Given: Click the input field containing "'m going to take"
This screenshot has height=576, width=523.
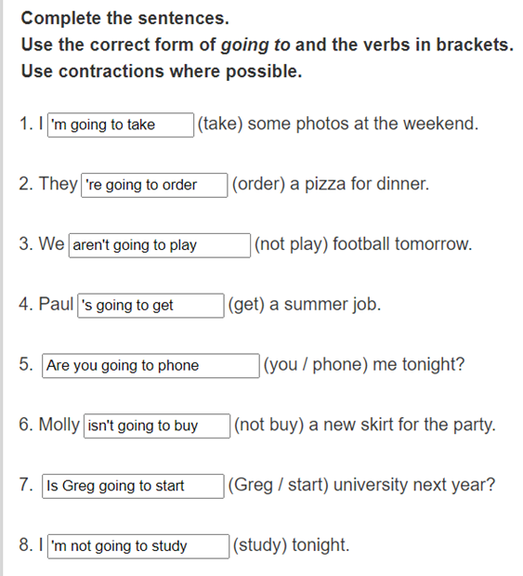Looking at the screenshot, I should click(x=121, y=124).
